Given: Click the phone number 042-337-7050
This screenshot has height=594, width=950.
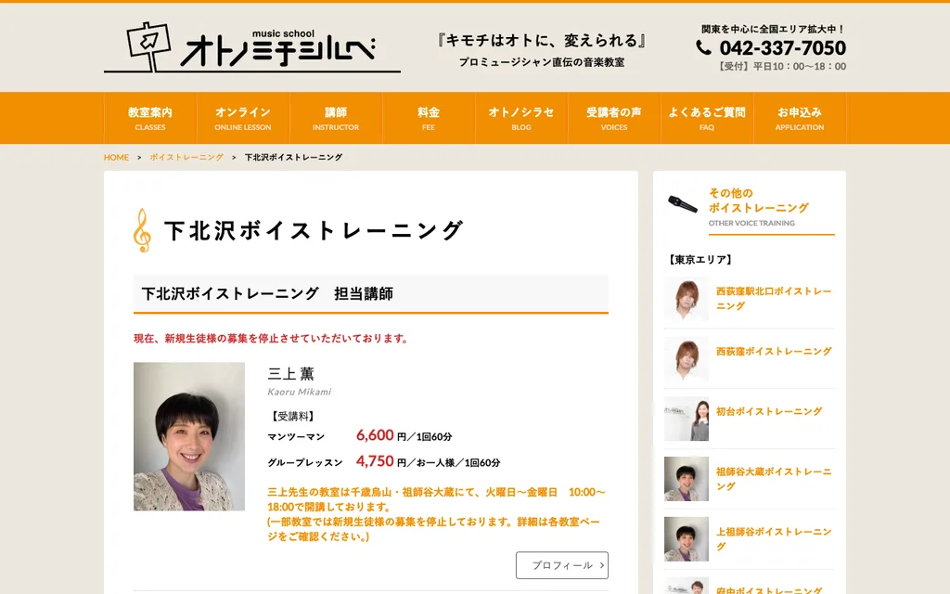Looking at the screenshot, I should pyautogui.click(x=782, y=47).
